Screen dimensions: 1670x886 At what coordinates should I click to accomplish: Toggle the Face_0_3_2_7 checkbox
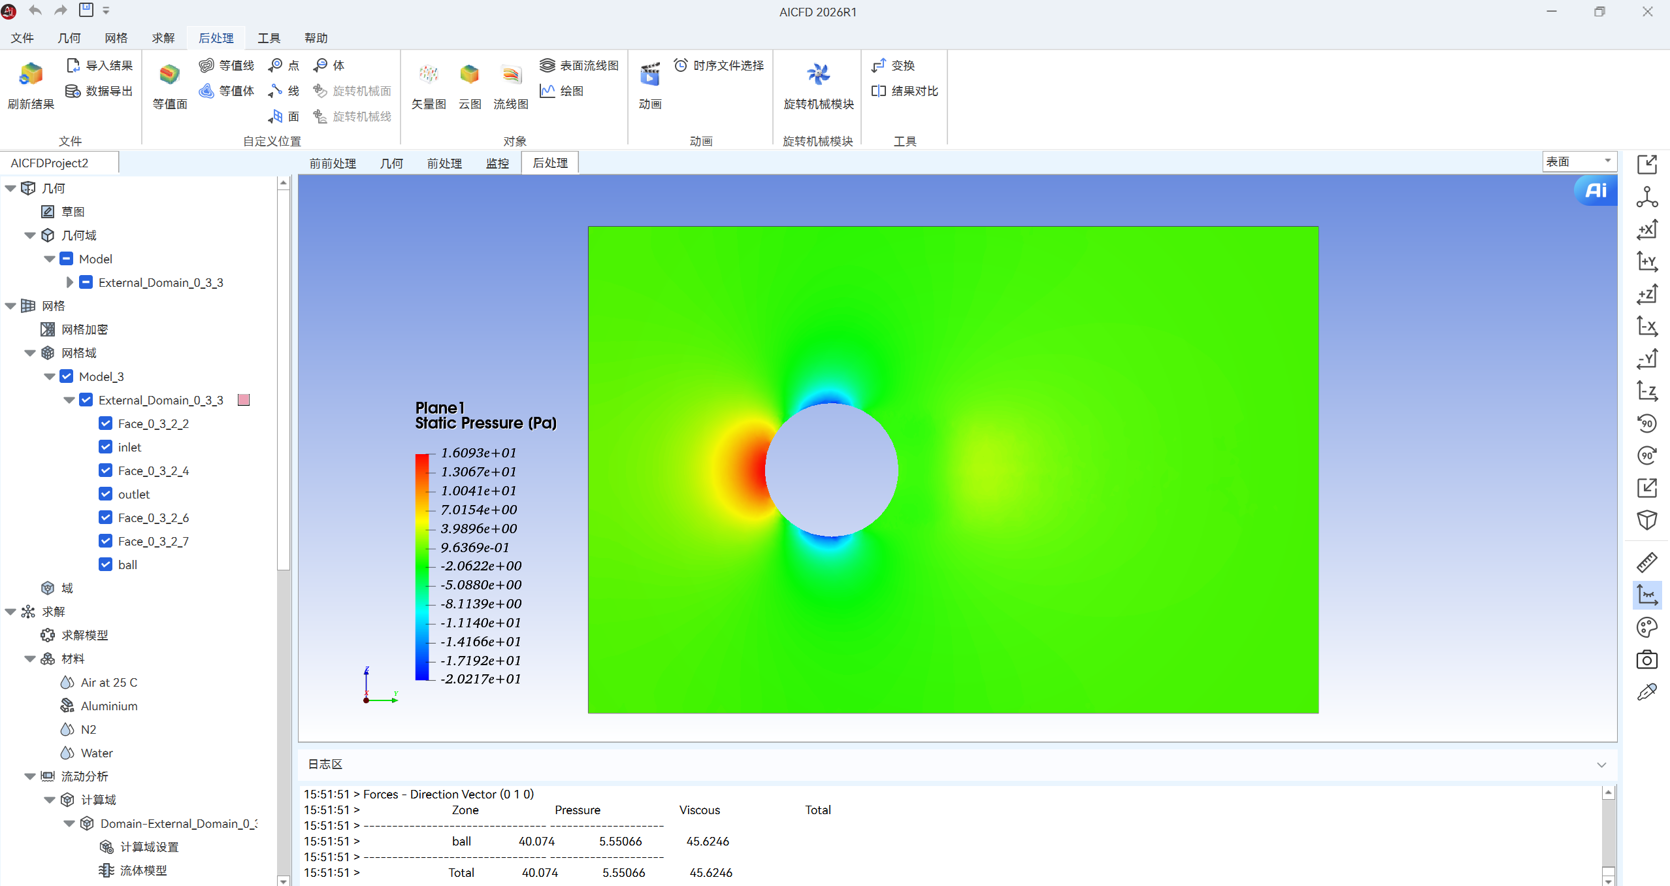(x=105, y=541)
